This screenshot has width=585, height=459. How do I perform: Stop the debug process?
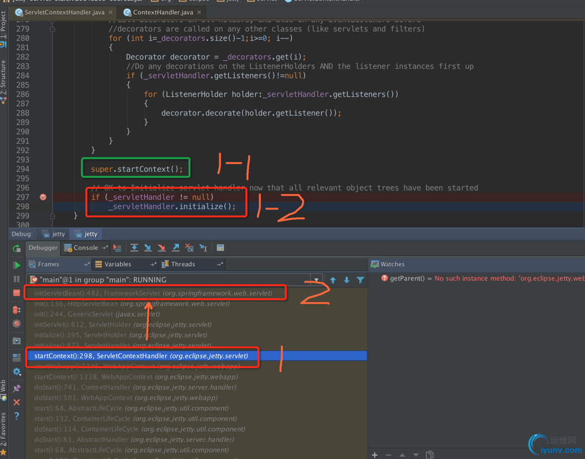tap(17, 293)
